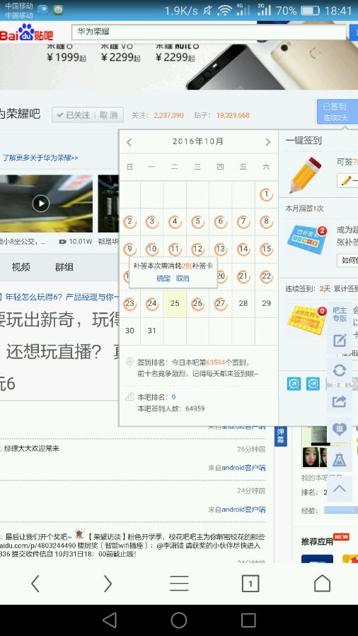This screenshot has width=358, height=636.
Task: Click signed day 27 in calendar
Action: coord(221,303)
